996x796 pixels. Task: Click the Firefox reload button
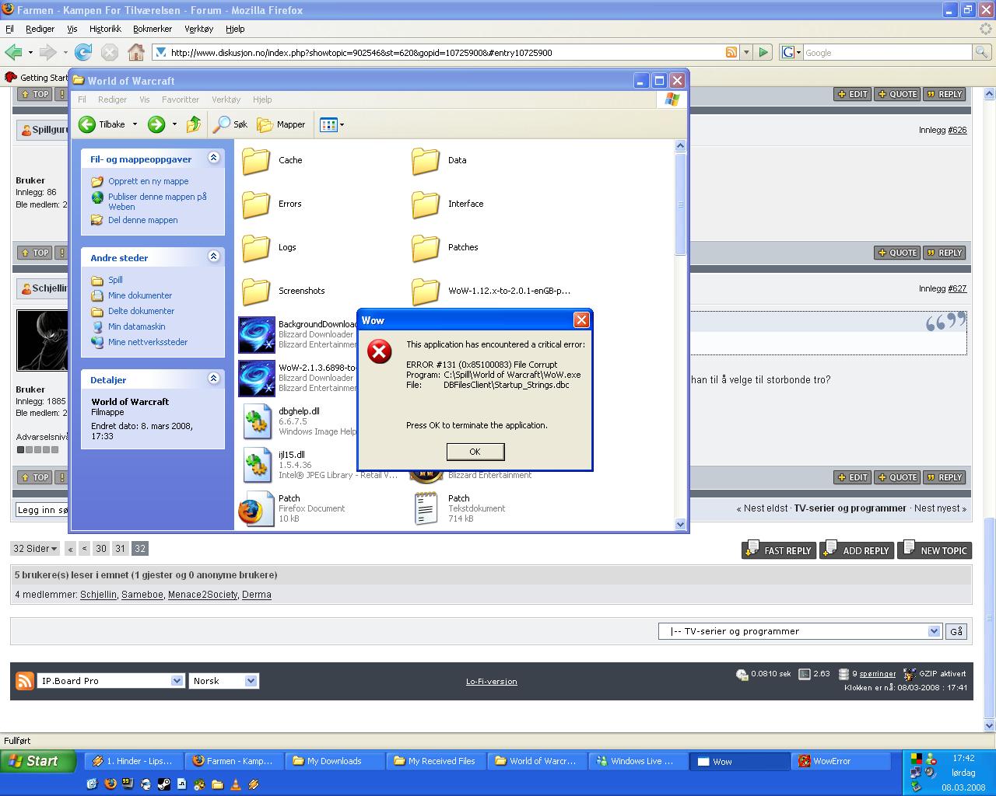(x=83, y=52)
